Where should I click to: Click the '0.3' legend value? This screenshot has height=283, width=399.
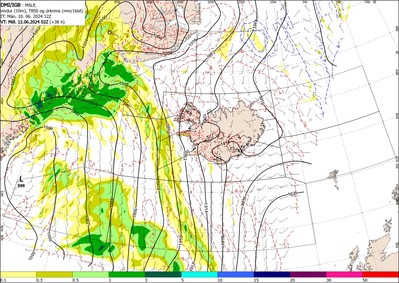click(39, 280)
